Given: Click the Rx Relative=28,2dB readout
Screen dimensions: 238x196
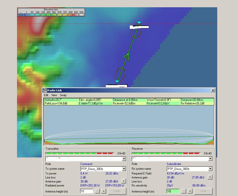Looking at the screenshot, I should 192,103.
